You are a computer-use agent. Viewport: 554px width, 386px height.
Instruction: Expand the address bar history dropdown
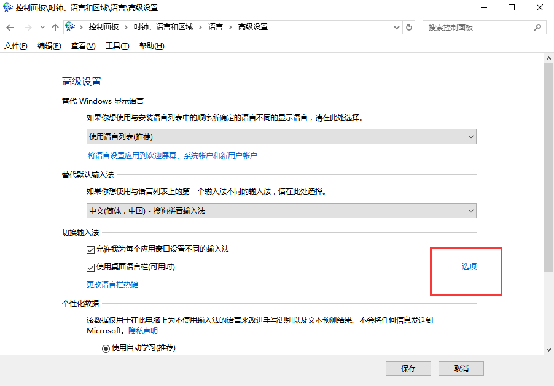[x=396, y=28]
